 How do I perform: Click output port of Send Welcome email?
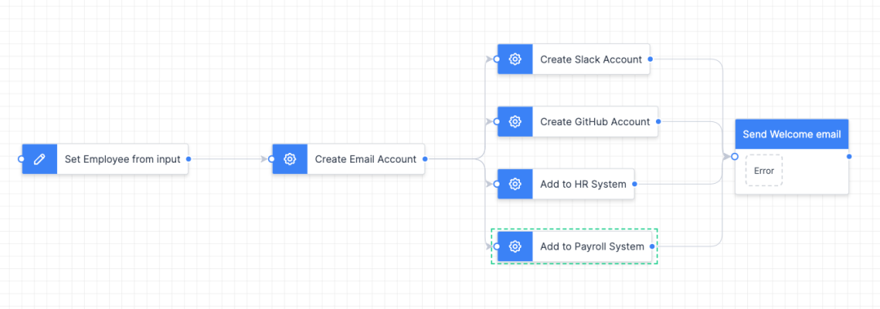click(x=849, y=157)
